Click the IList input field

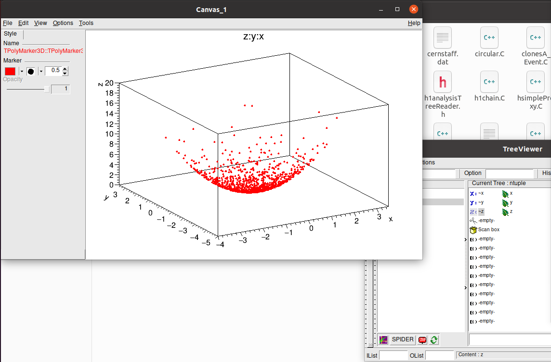(393, 355)
